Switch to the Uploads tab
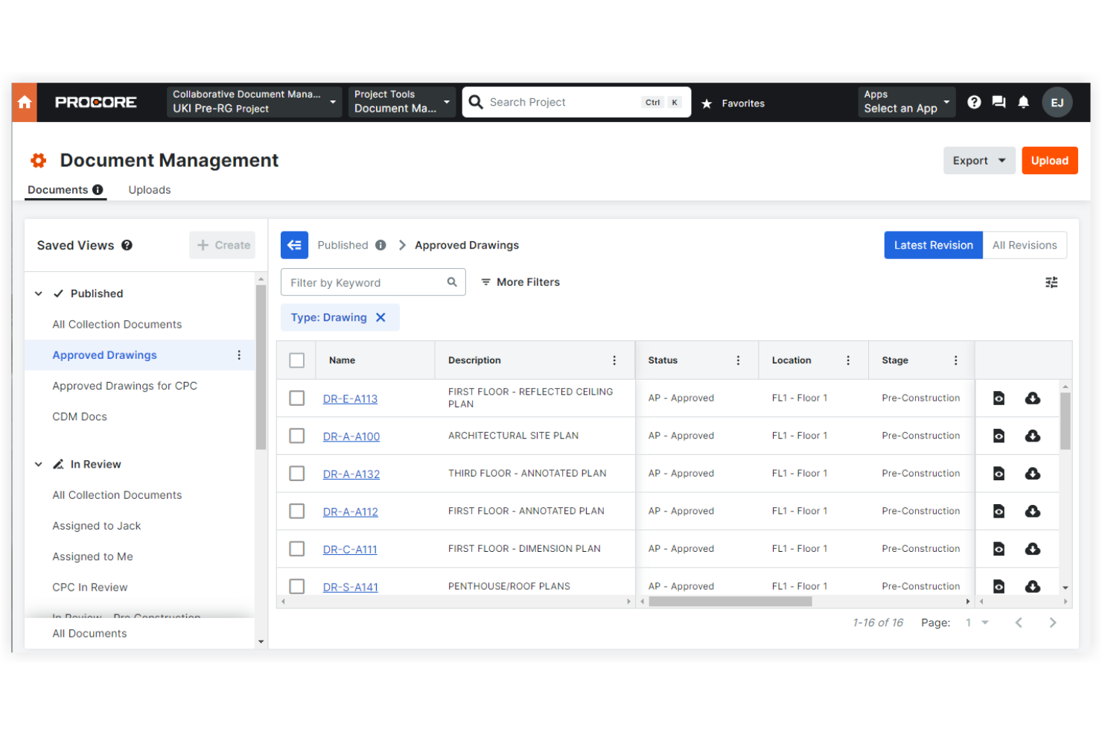Screen dimensions: 1102x735 pos(149,190)
